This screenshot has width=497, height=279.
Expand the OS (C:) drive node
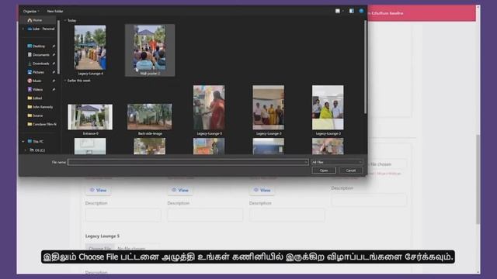(x=26, y=150)
